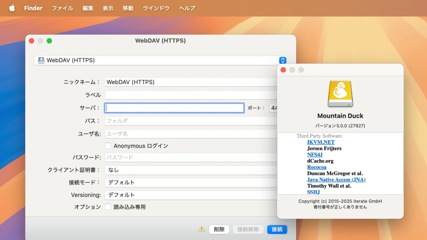Click the 接続 button

pyautogui.click(x=277, y=229)
